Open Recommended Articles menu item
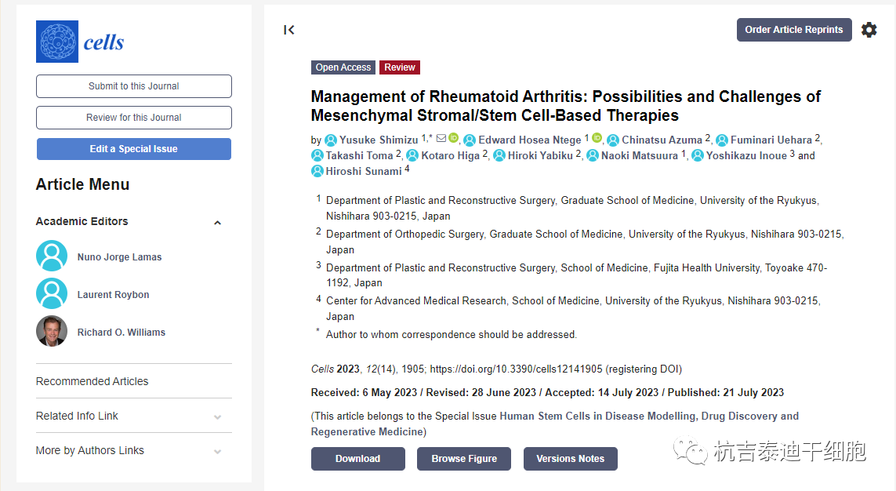The width and height of the screenshot is (896, 491). coord(92,381)
